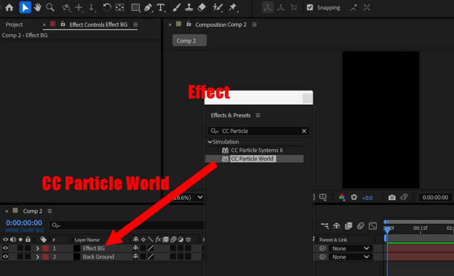This screenshot has height=276, width=454.
Task: Toggle lock on Effect Controls panel
Action: (63, 24)
